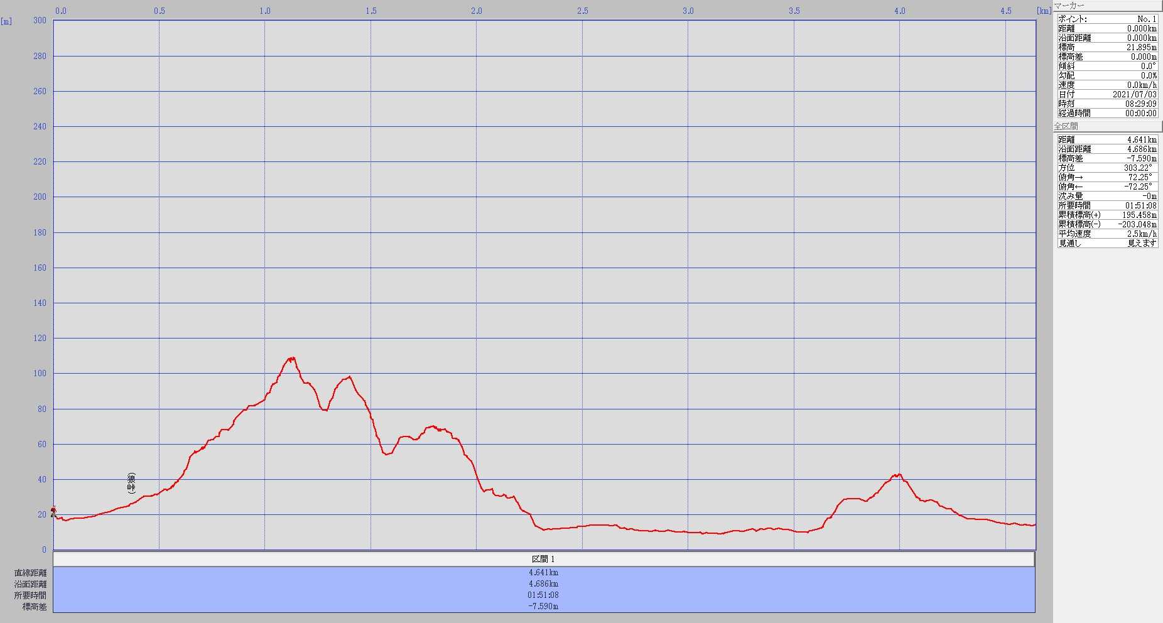Click the 平均速度 2.5km/h row
The image size is (1163, 623).
[1106, 234]
